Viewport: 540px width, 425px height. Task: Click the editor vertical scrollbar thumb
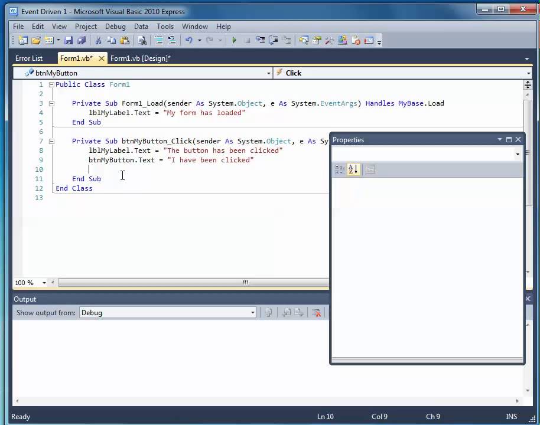(x=528, y=153)
